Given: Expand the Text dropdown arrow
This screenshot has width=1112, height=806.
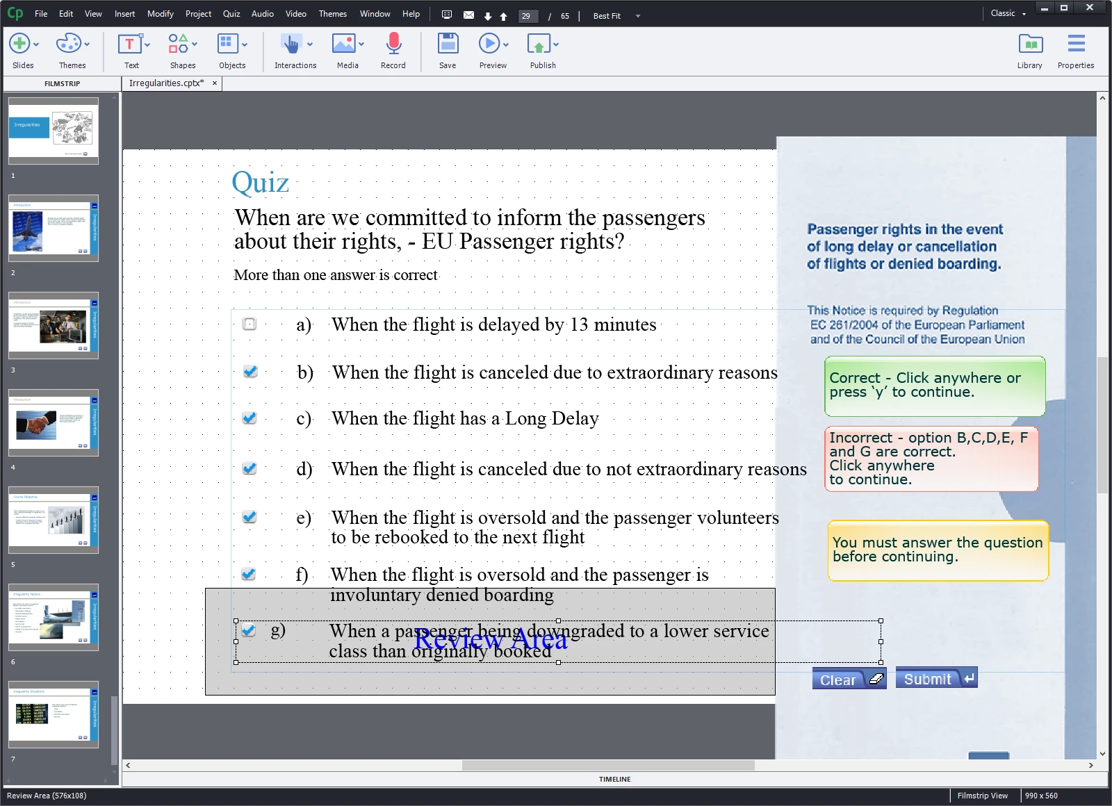Looking at the screenshot, I should click(x=147, y=44).
